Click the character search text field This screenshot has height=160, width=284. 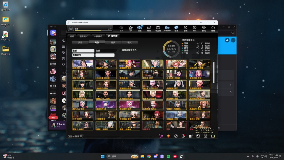[x=105, y=55]
